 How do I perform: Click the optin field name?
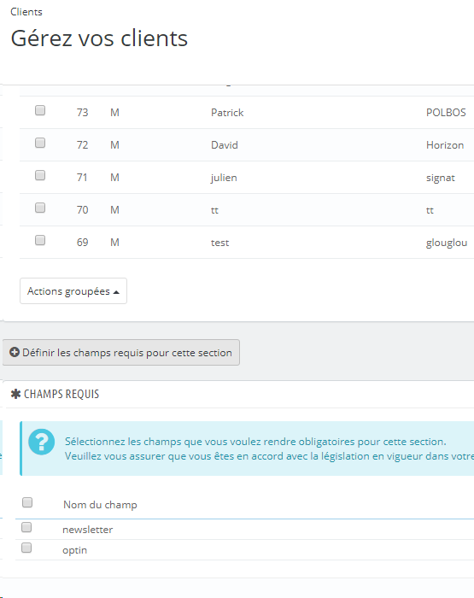[x=75, y=550]
